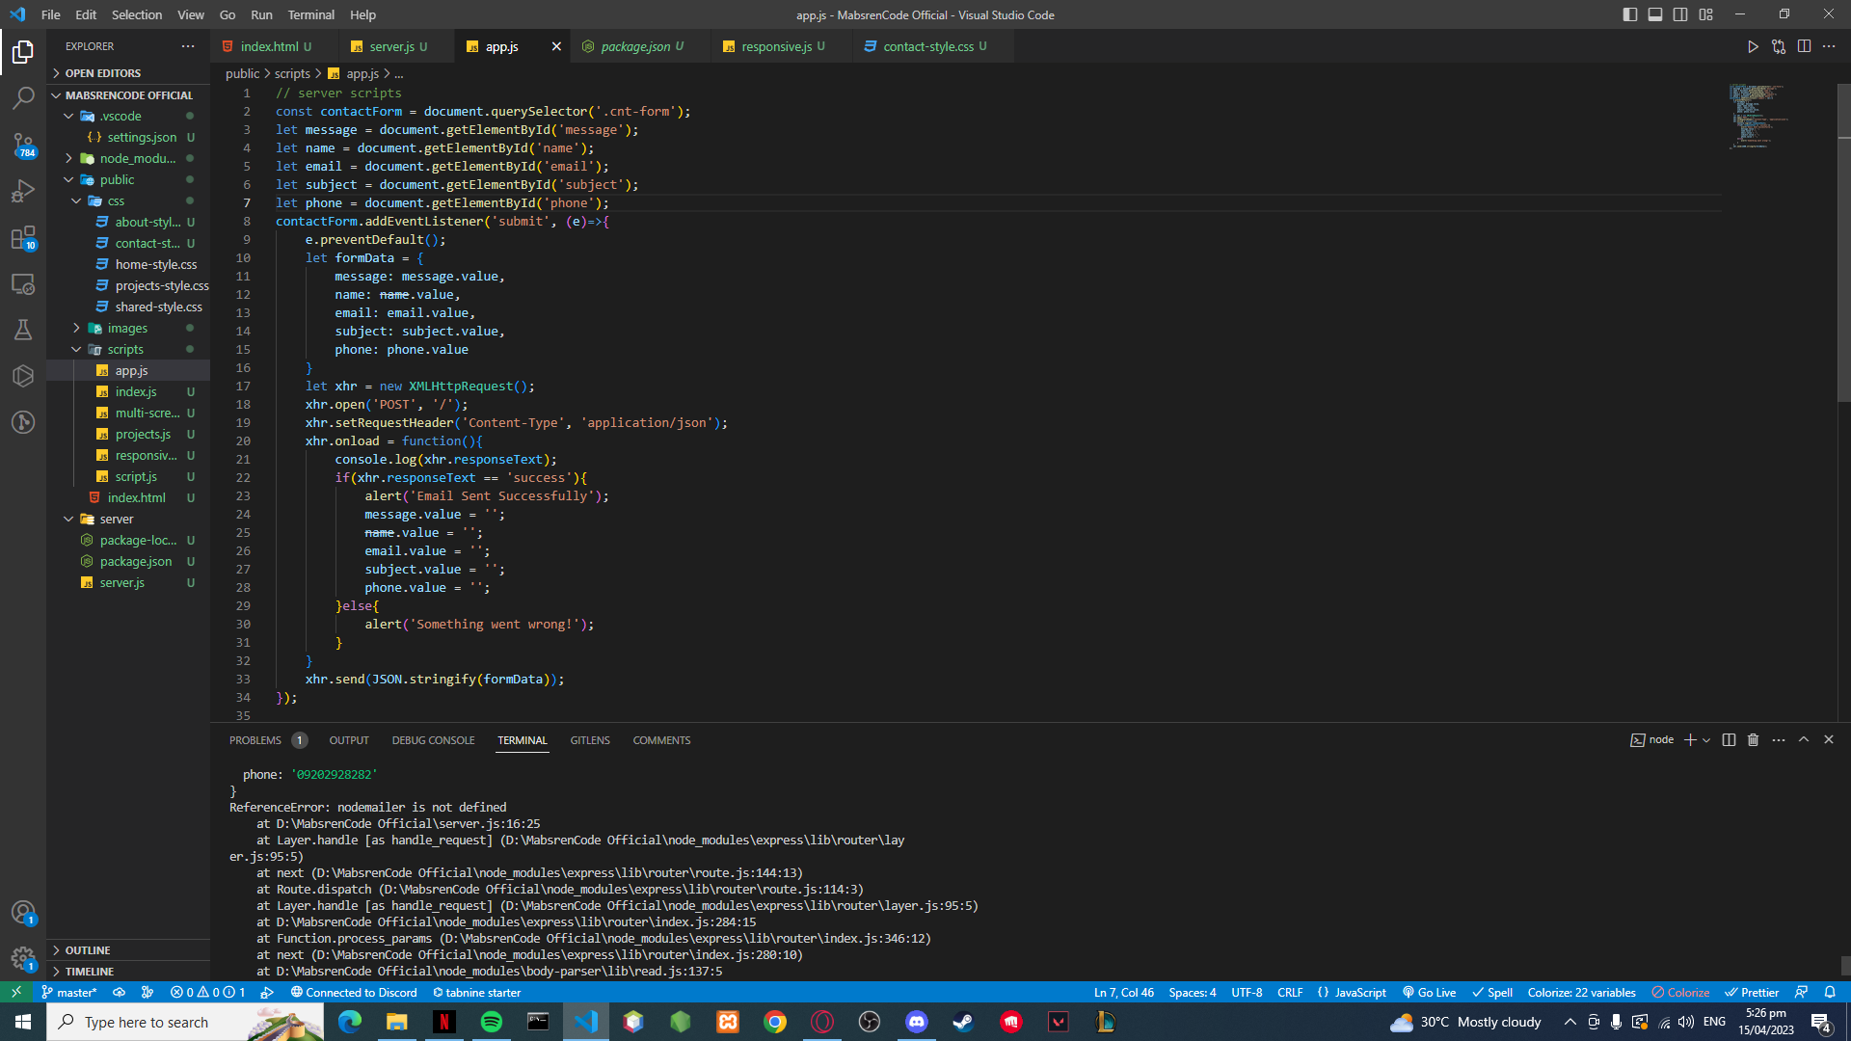Open the Extensions view icon
The width and height of the screenshot is (1851, 1041).
(x=23, y=237)
